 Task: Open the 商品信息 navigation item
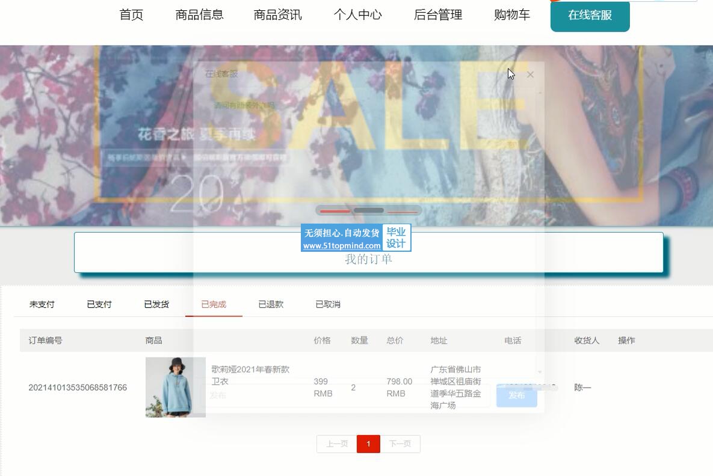coord(199,15)
